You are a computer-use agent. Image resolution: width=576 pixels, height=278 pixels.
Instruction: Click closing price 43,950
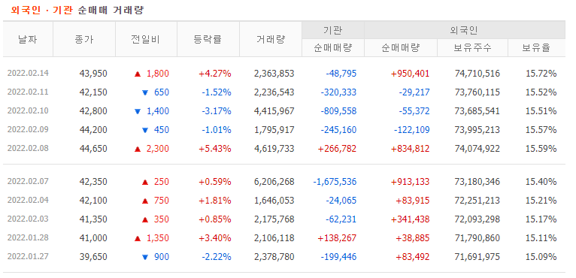click(93, 74)
